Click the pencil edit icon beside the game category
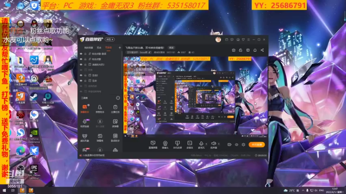The width and height of the screenshot is (346, 194). [x=149, y=52]
